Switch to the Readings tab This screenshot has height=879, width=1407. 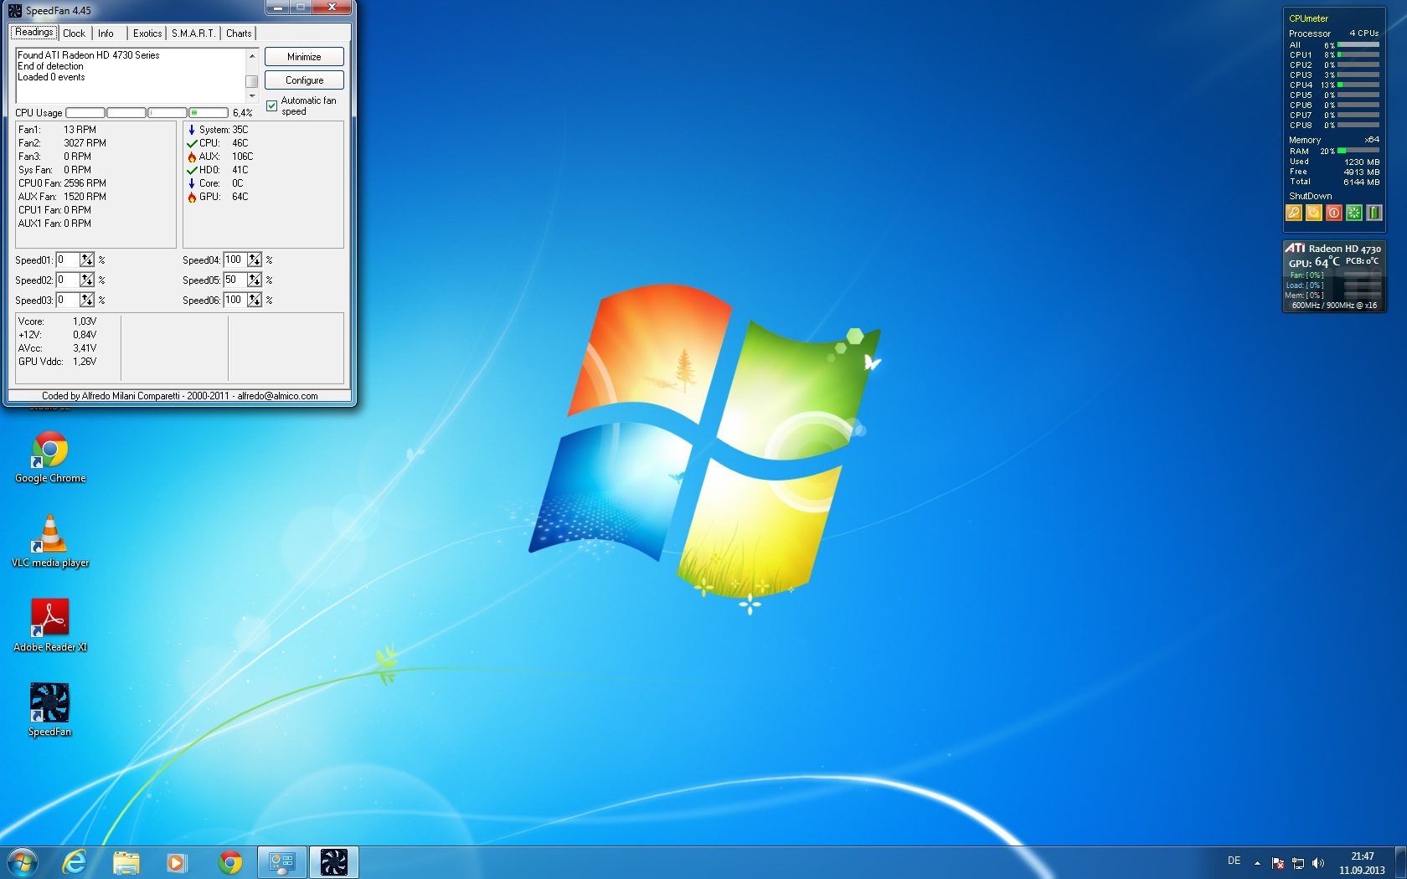pyautogui.click(x=34, y=33)
